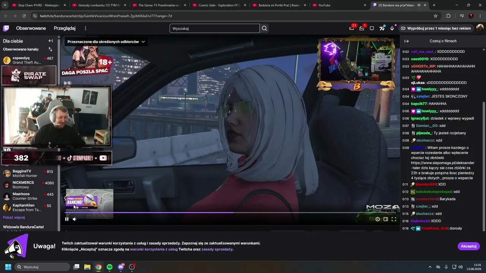The height and width of the screenshot is (273, 486).
Task: Click the taskbar Wyszukaj search box
Action: tap(42, 267)
